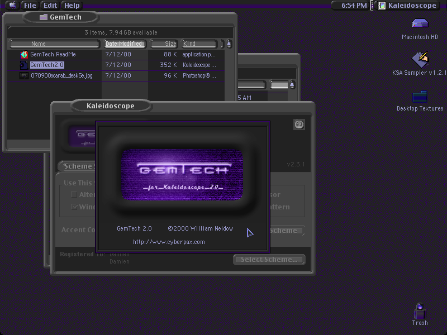Image resolution: width=447 pixels, height=335 pixels.
Task: Click the '3 items, 7.94 GB available' status text
Action: (x=121, y=32)
